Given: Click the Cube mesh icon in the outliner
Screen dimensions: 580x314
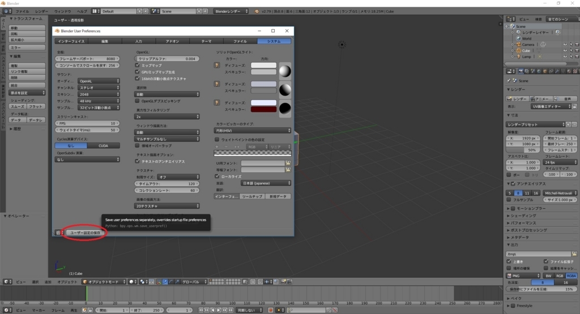Looking at the screenshot, I should [x=519, y=50].
